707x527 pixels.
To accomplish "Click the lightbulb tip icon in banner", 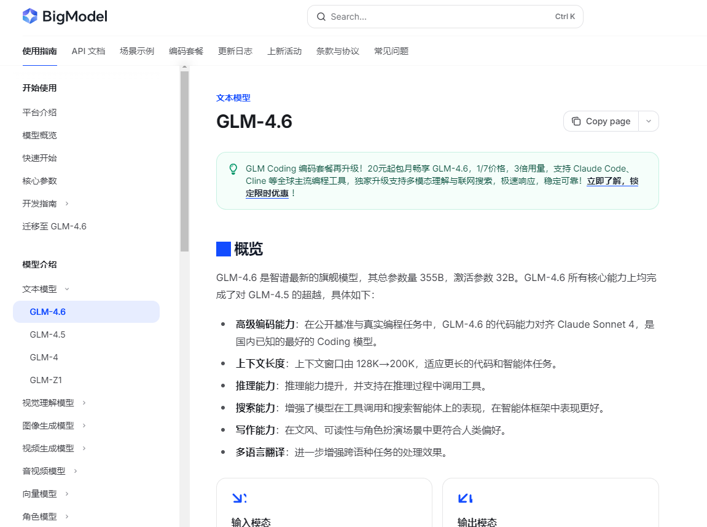I will click(233, 169).
